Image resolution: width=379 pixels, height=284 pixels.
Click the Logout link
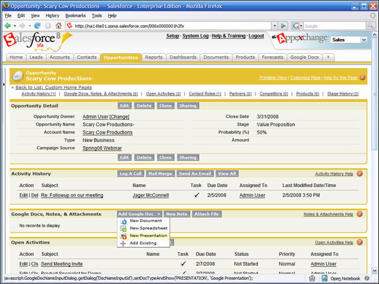tap(256, 35)
